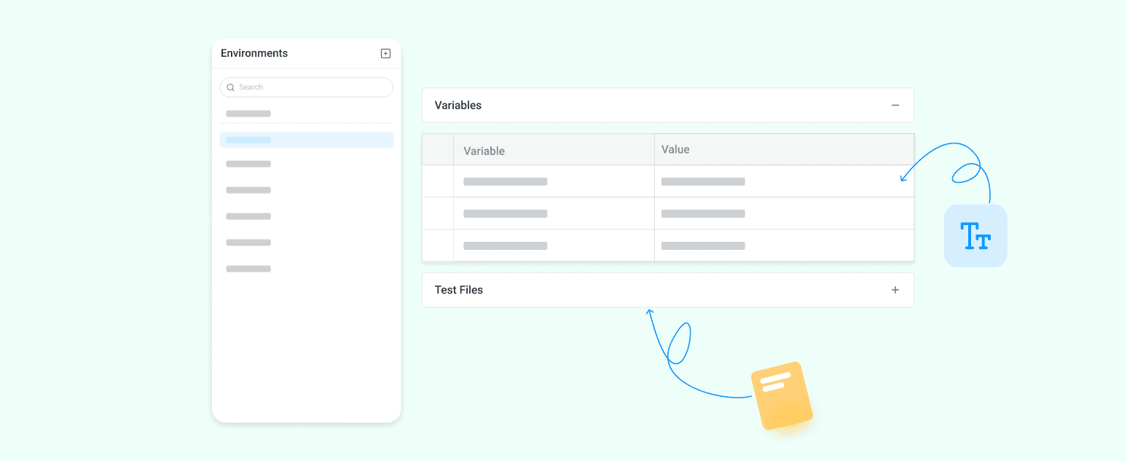Click inside the Search input field
This screenshot has width=1127, height=461.
(306, 87)
